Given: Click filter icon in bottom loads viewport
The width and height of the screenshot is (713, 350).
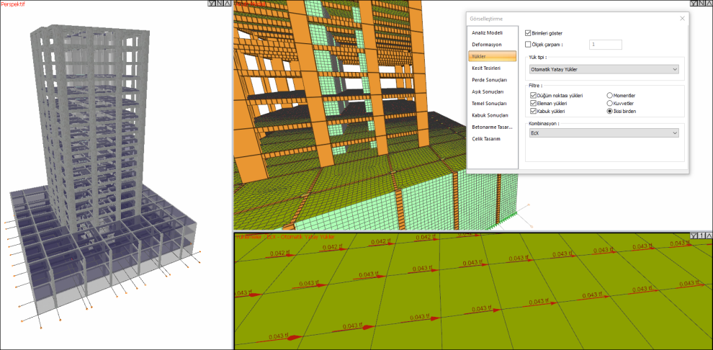Looking at the screenshot, I should [693, 235].
